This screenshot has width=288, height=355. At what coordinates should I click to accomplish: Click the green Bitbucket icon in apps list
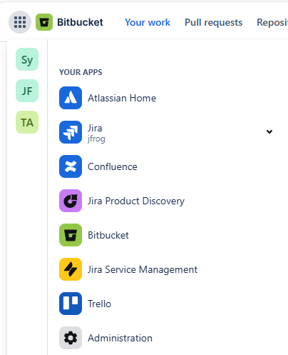(x=71, y=235)
